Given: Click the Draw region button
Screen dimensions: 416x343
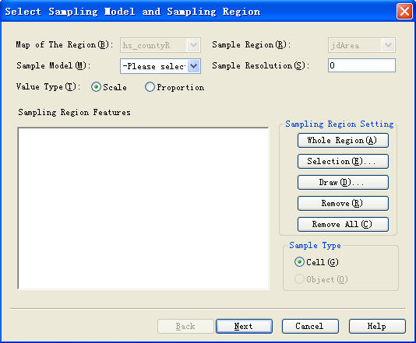Looking at the screenshot, I should tap(343, 182).
